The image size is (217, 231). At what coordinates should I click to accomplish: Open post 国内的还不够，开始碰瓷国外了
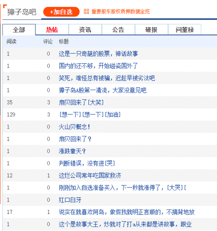[98, 66]
